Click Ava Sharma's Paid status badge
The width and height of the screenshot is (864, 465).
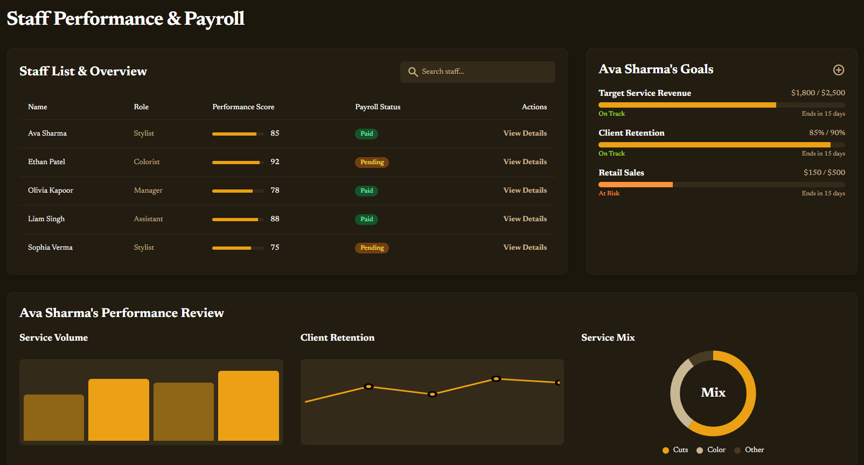[366, 134]
